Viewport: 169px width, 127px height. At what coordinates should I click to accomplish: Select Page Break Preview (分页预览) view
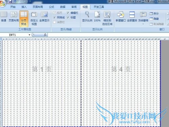[x=24, y=19]
